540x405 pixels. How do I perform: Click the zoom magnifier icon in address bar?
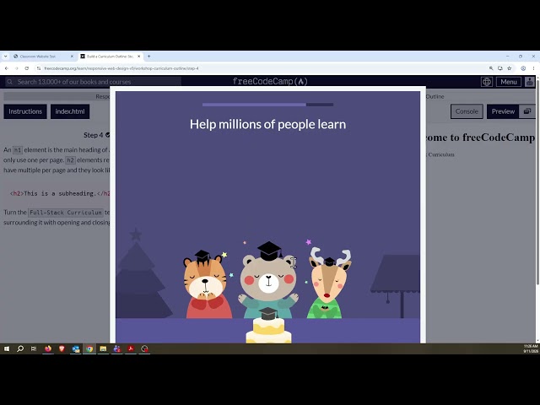coord(491,68)
